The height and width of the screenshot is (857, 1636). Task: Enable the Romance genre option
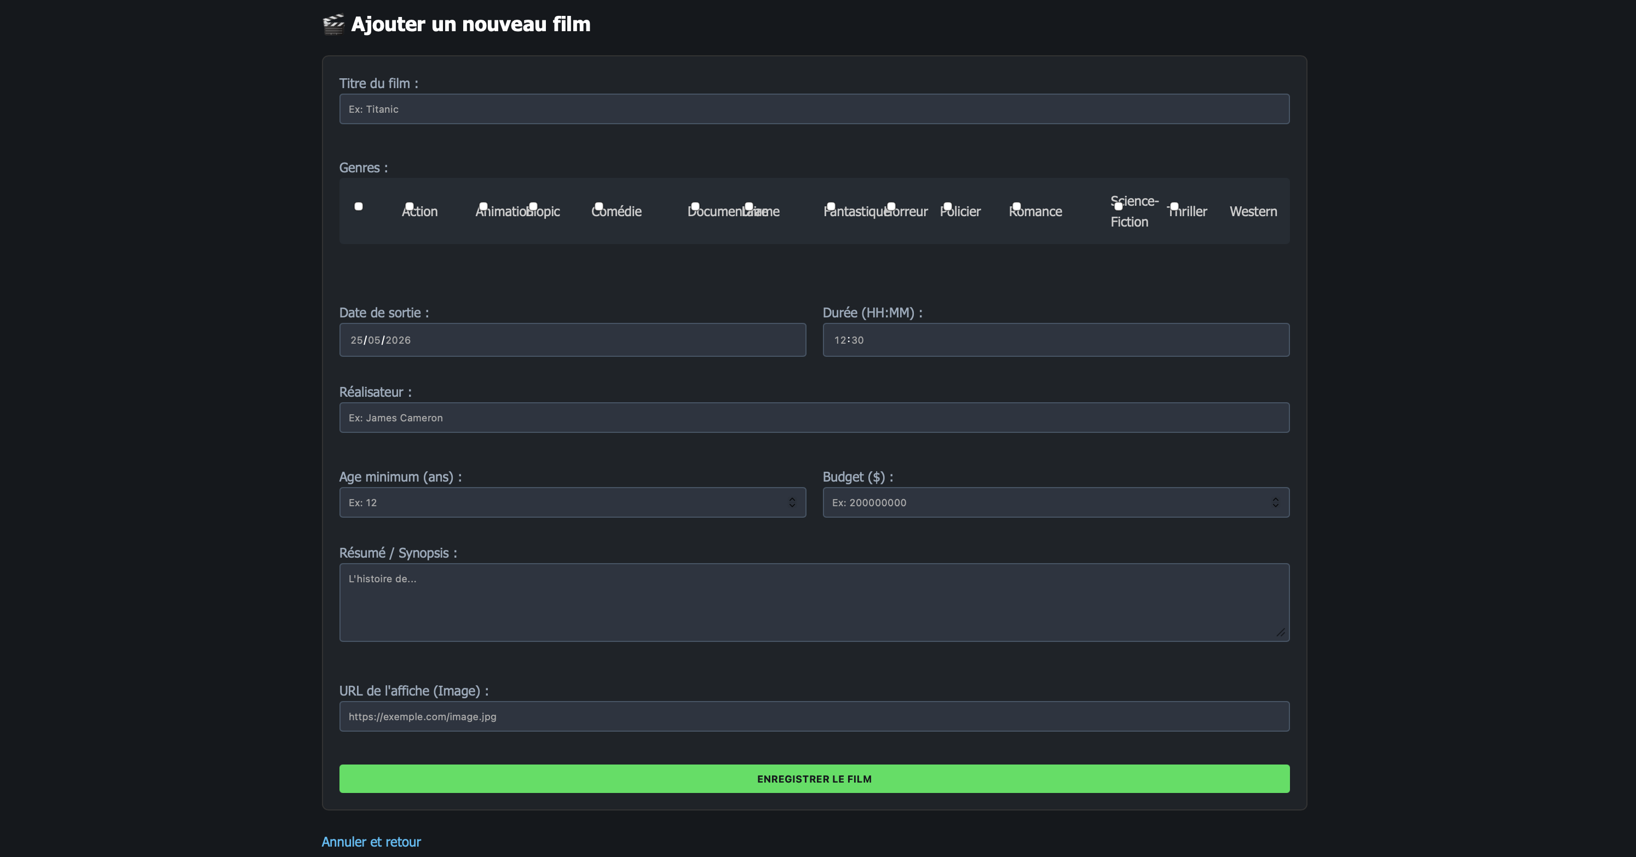(x=1035, y=211)
